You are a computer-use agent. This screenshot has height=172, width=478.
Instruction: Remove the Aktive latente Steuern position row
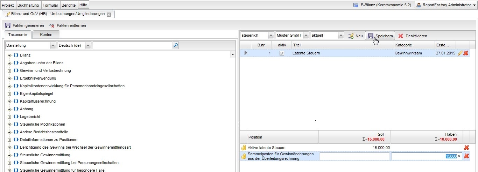point(466,148)
